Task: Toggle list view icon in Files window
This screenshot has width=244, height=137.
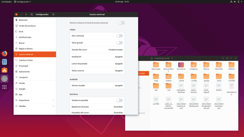Action: [x=227, y=58]
